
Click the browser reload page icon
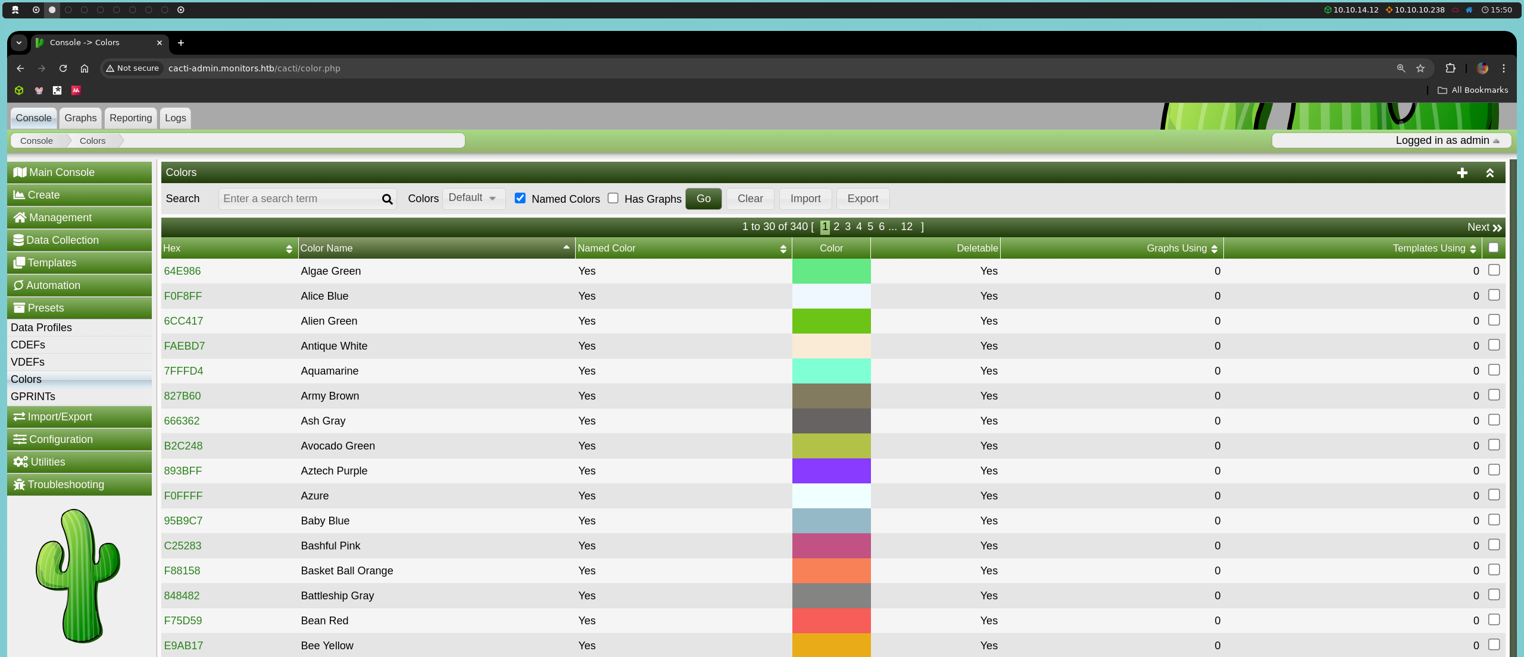tap(63, 68)
